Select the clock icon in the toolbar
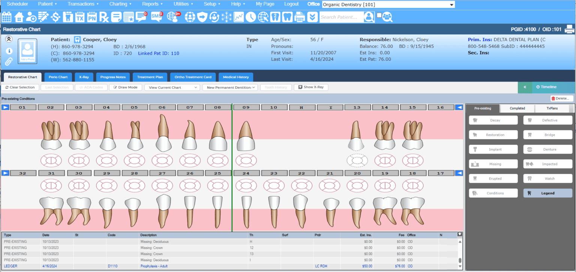This screenshot has height=272, width=576. [250, 17]
